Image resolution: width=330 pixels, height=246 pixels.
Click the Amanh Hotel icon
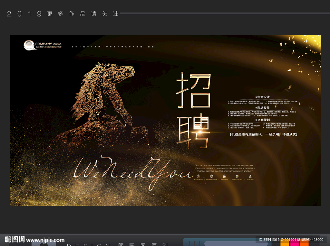[199, 176]
